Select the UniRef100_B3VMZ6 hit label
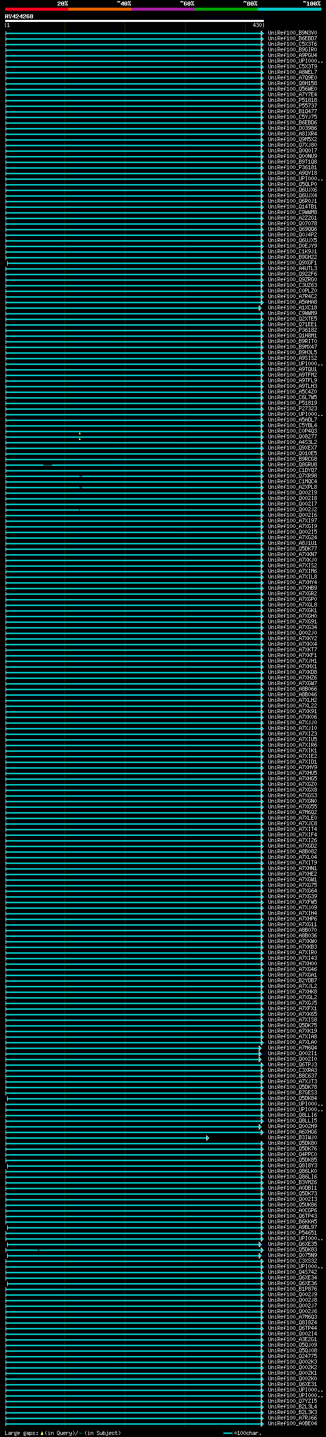 click(x=292, y=1182)
